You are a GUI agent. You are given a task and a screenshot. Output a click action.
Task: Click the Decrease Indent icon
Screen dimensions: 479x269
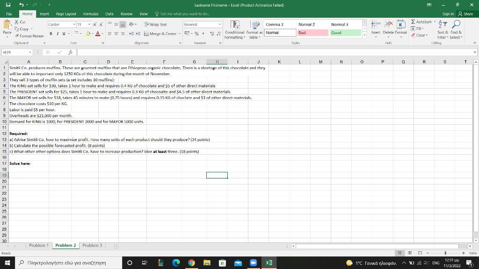click(x=131, y=34)
